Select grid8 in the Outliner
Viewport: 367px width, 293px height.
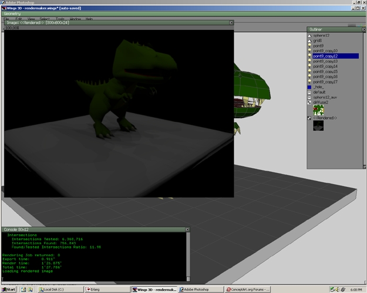click(317, 40)
